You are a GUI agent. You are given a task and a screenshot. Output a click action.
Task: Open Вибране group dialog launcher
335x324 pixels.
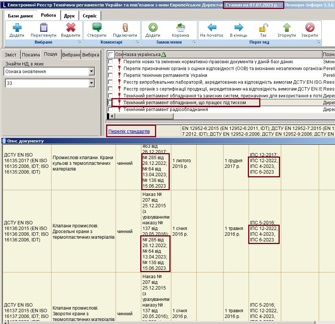[x=80, y=42]
